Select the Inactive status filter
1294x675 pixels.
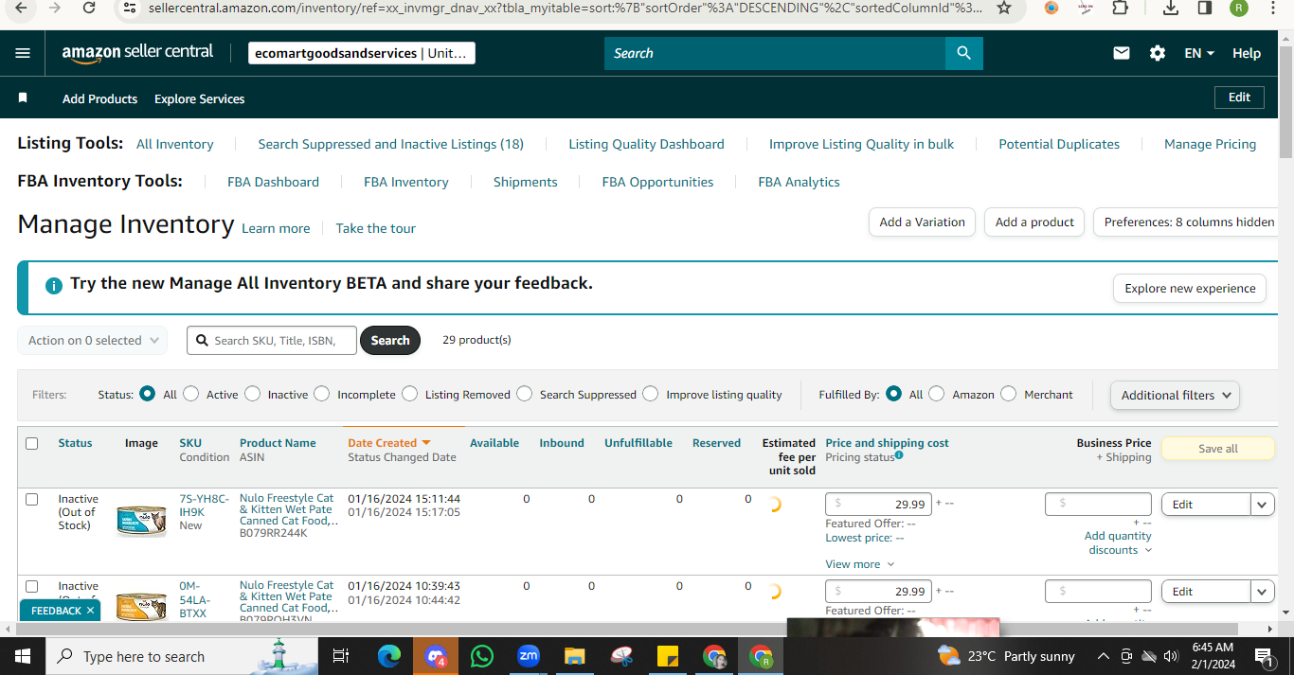coord(252,394)
